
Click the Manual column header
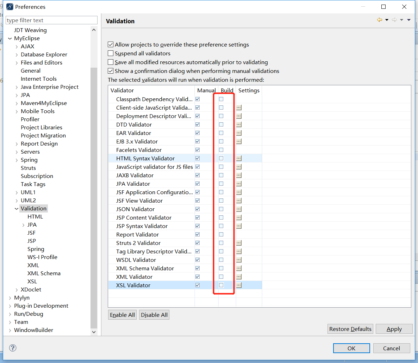[x=206, y=91]
